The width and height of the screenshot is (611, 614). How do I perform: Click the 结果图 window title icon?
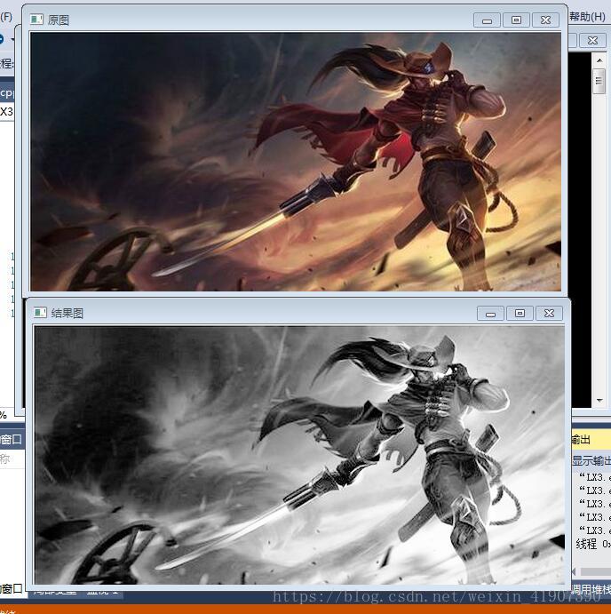[x=40, y=313]
